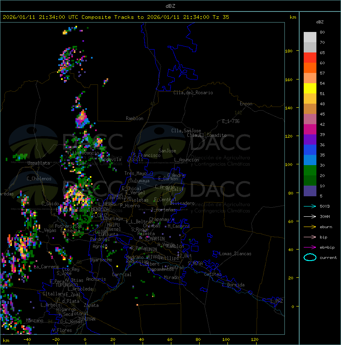Click the Encon map label
This screenshot has height=345, width=341.
pos(246,104)
